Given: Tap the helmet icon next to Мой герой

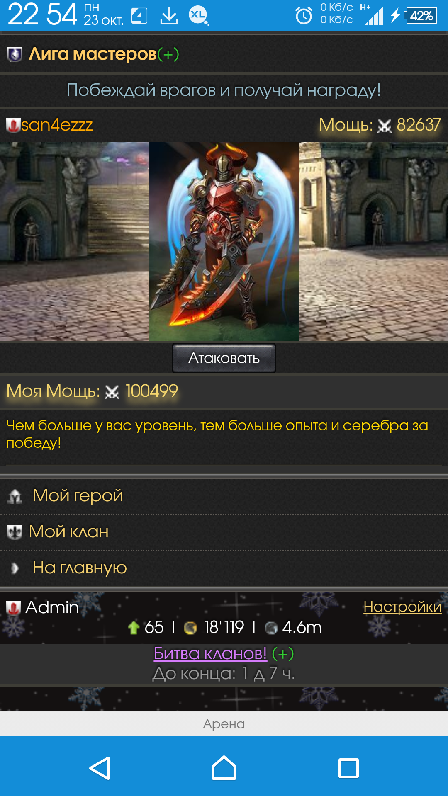Looking at the screenshot, I should pyautogui.click(x=15, y=496).
